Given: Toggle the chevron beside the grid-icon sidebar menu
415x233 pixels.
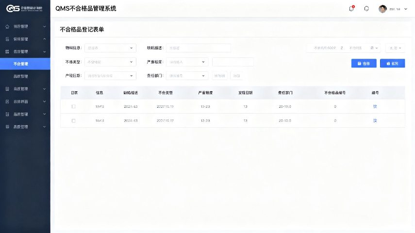Looking at the screenshot, I should (45, 51).
